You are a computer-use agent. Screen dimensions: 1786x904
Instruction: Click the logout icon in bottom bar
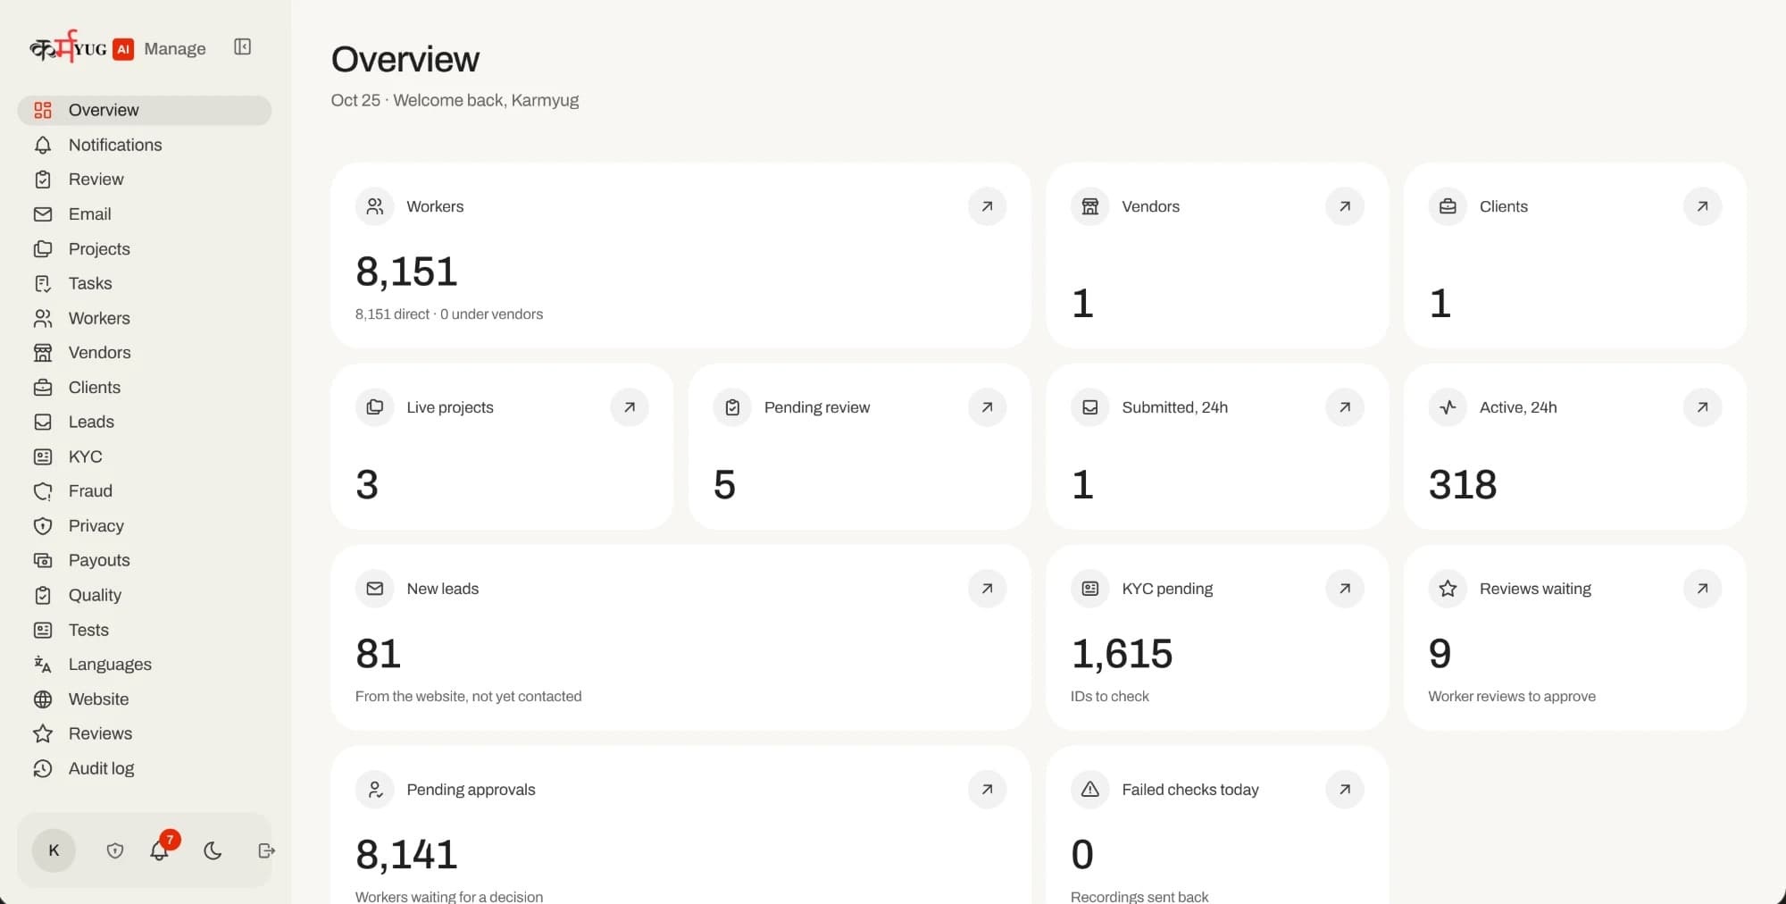266,850
